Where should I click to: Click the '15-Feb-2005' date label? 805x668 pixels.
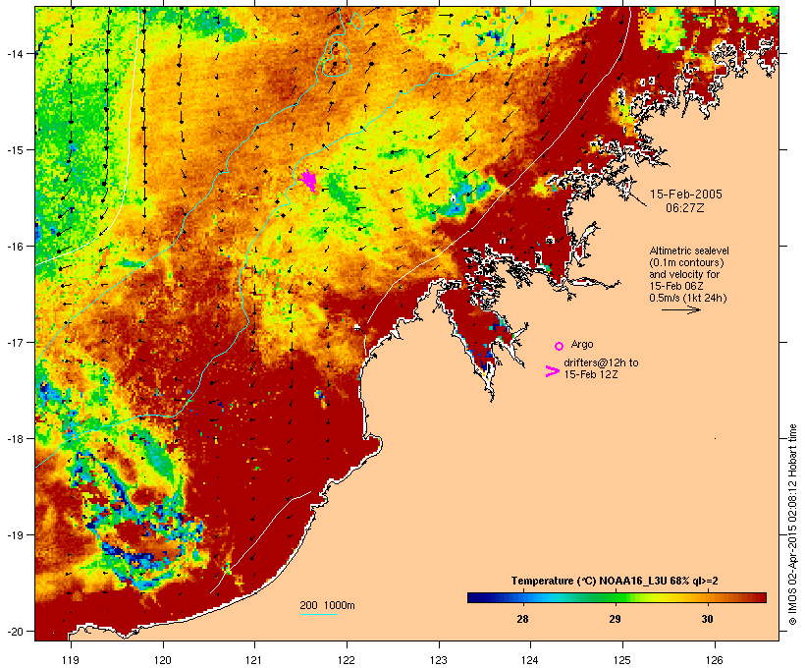coord(686,195)
